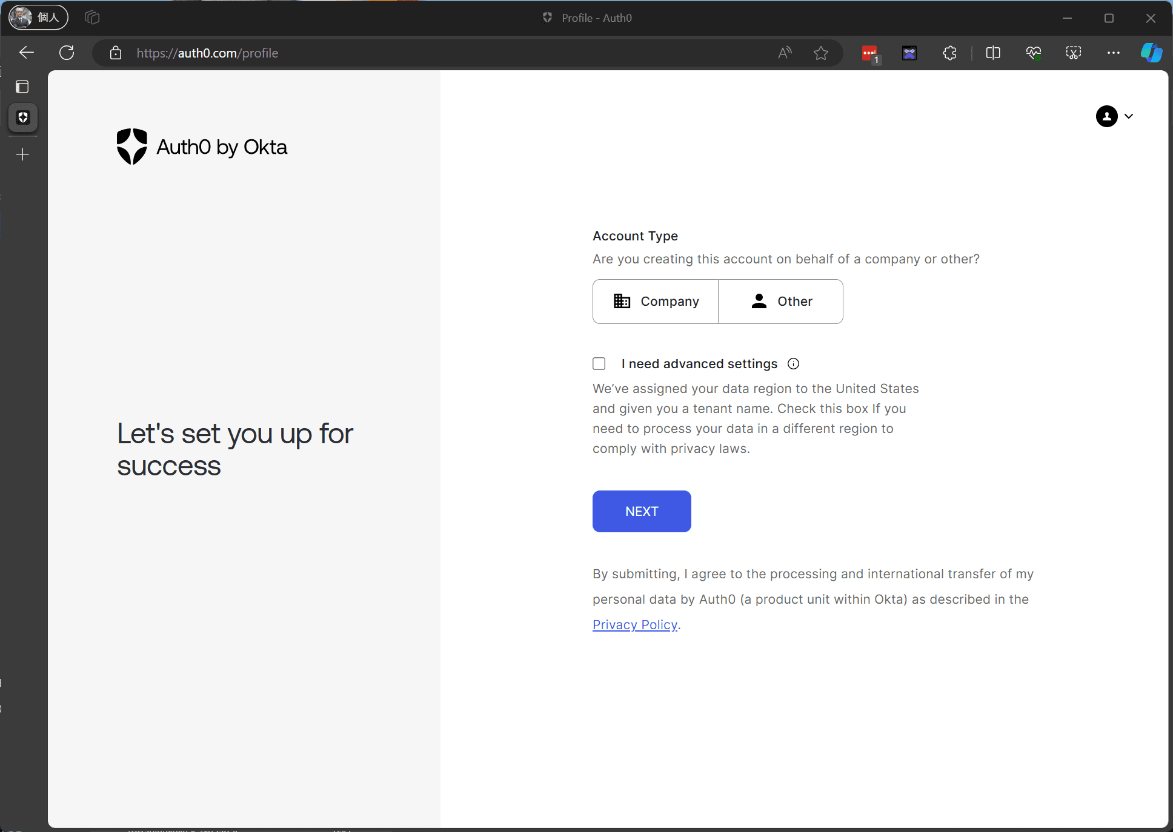
Task: Click the Read aloud icon
Action: [x=785, y=53]
